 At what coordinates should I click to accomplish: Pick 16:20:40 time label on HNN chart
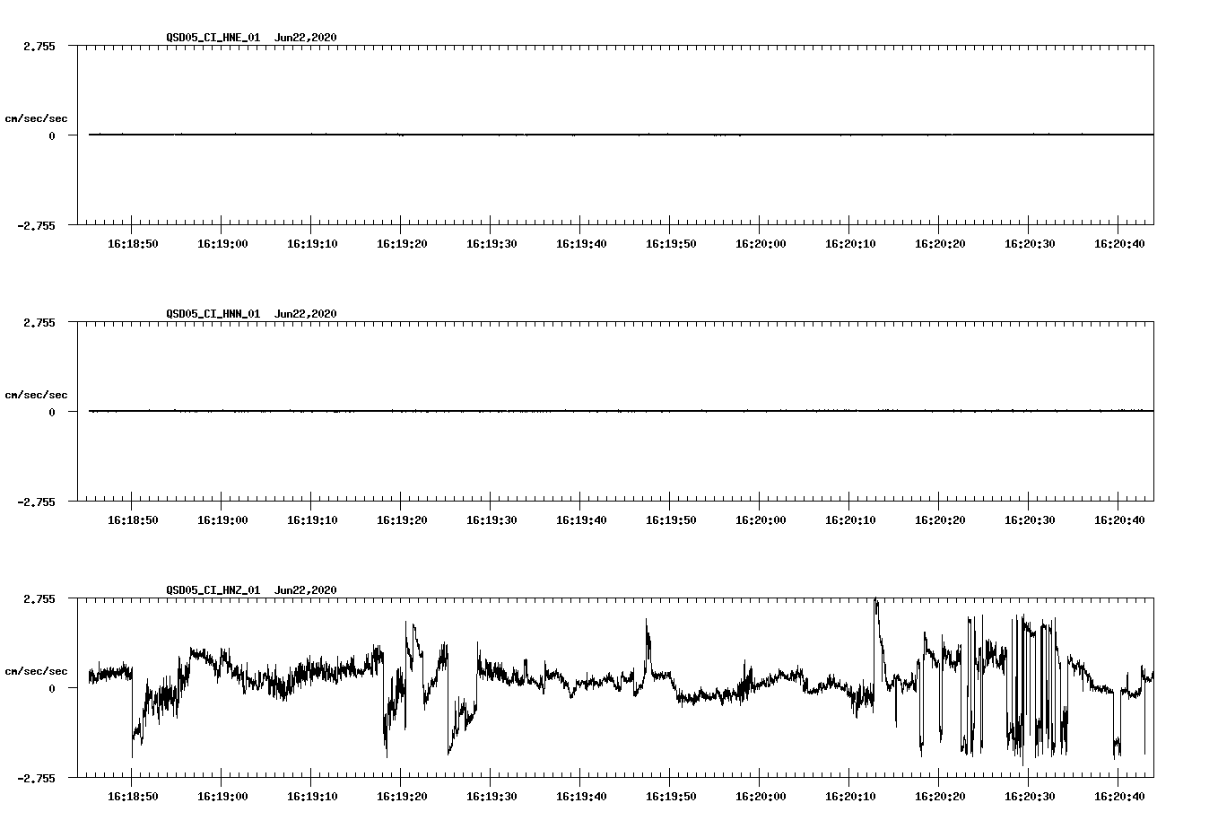tap(1119, 519)
